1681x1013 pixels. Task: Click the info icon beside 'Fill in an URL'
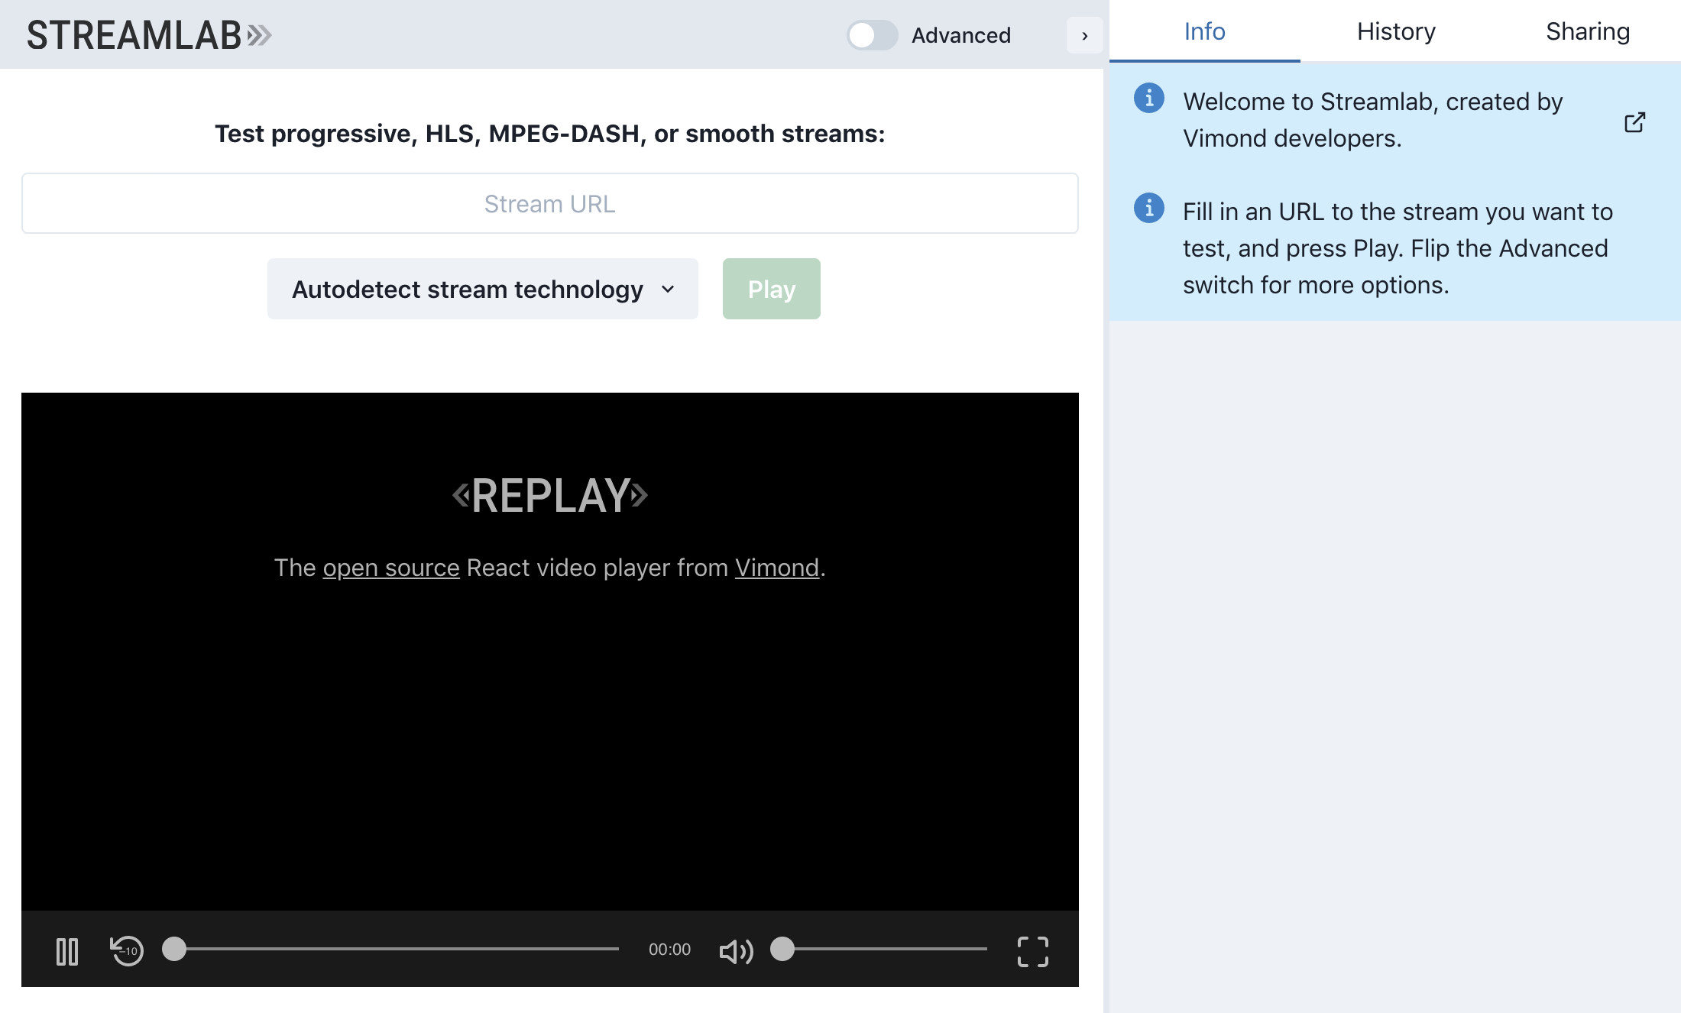1148,208
